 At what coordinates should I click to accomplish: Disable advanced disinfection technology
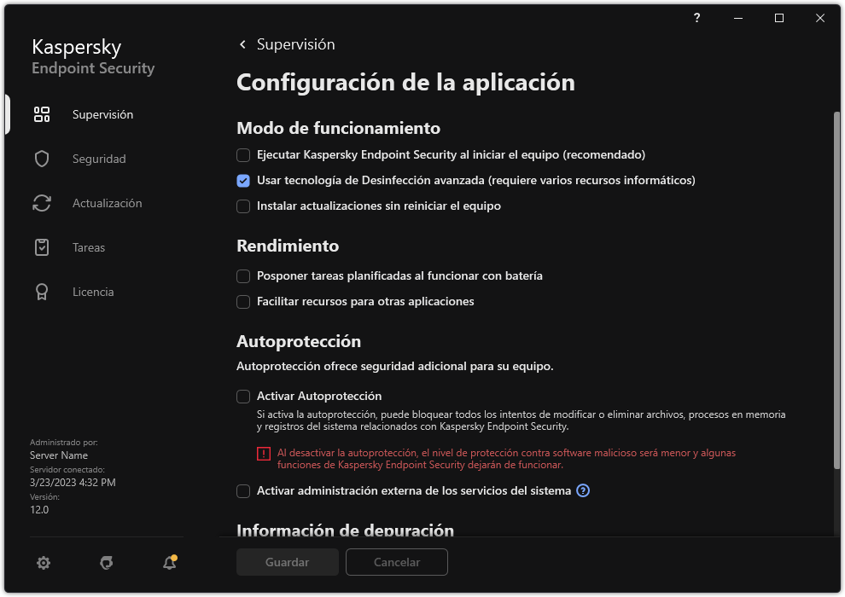coord(243,181)
